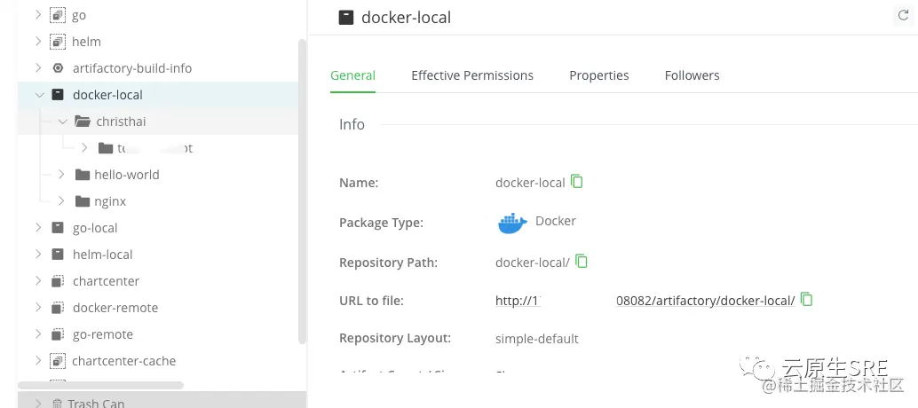Click the helm repository icon

(58, 42)
